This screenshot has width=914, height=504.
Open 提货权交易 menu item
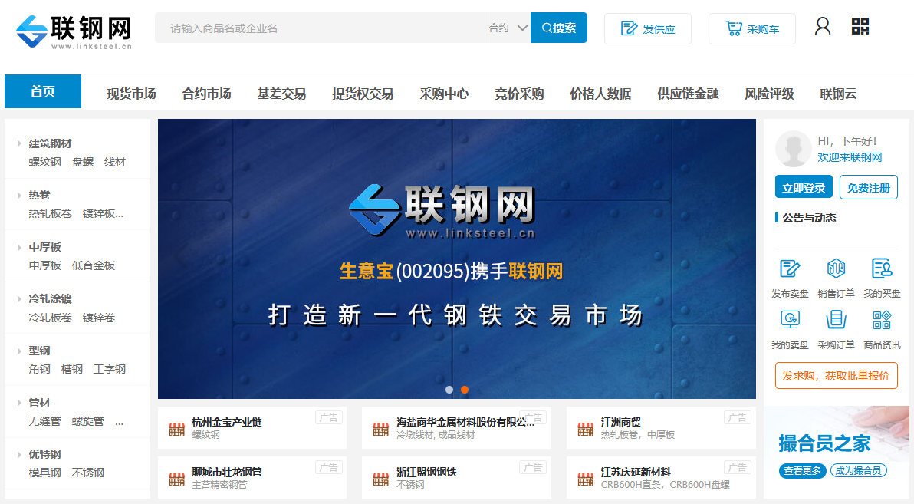(x=363, y=94)
